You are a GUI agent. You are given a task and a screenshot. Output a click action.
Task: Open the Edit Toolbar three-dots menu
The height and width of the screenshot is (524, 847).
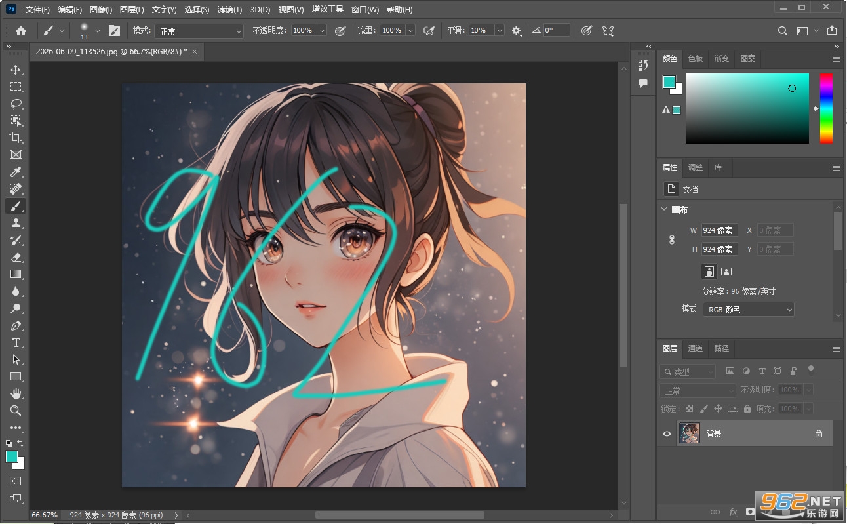[x=16, y=428]
